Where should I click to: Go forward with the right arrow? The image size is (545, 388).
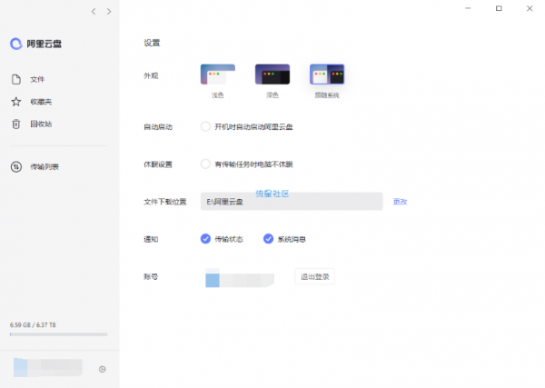click(x=109, y=12)
